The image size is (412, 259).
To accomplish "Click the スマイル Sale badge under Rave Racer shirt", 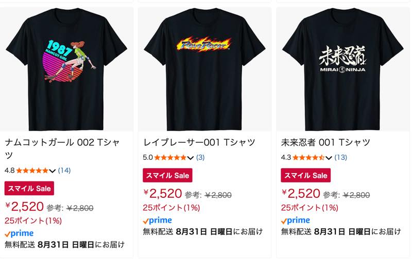I will [x=168, y=175].
